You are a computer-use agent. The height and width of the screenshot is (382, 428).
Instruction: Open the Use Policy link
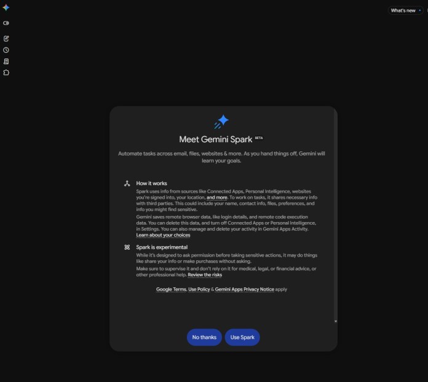[199, 290]
